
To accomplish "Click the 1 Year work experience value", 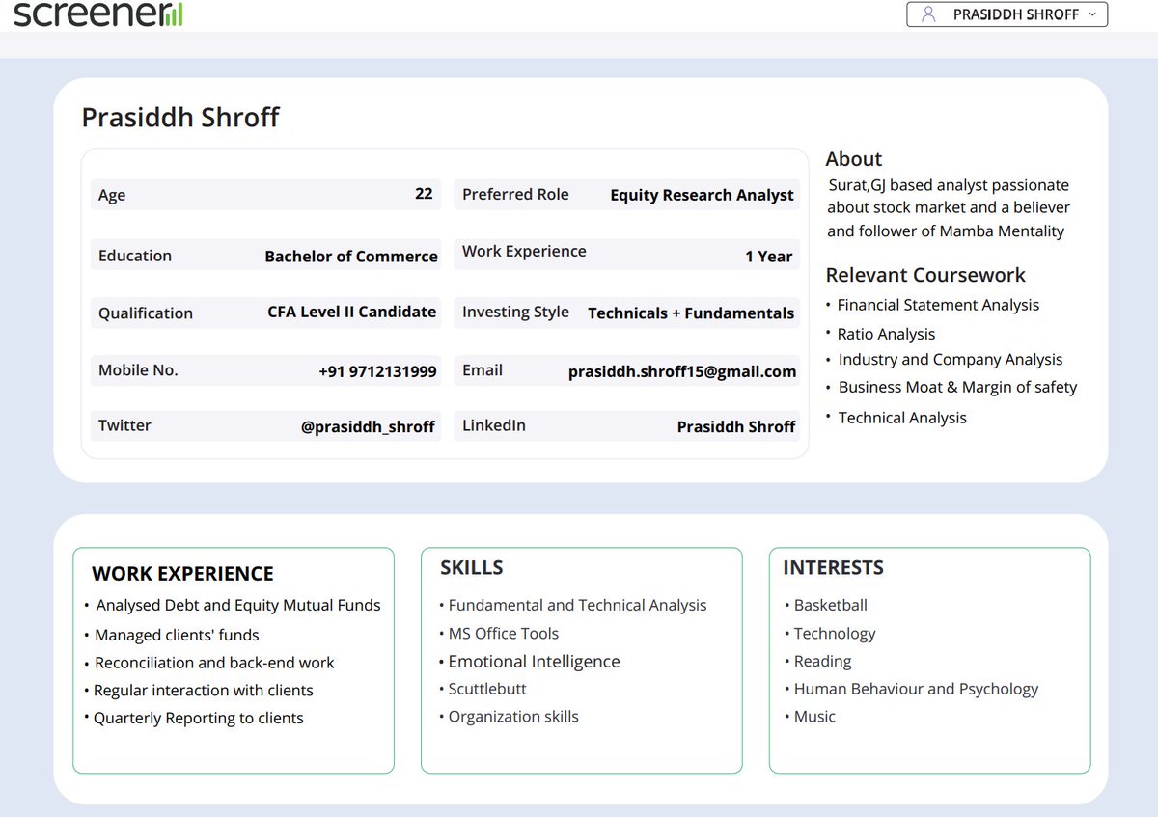I will pyautogui.click(x=768, y=256).
